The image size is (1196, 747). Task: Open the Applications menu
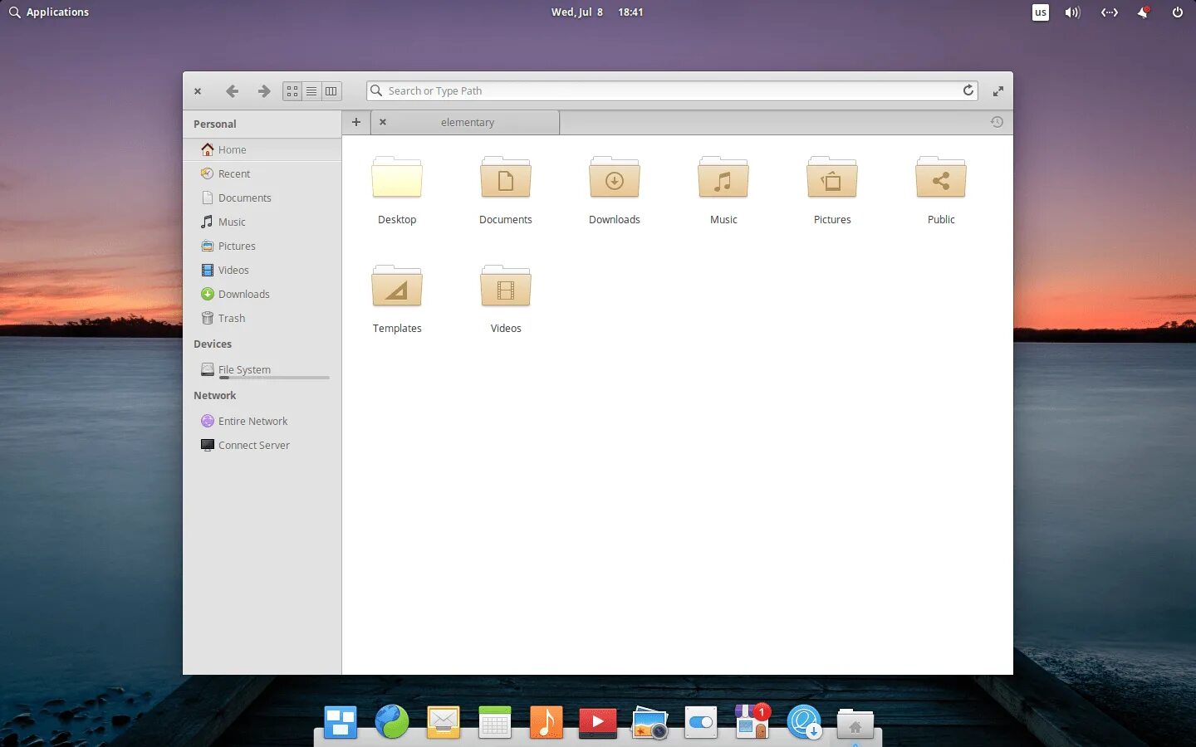pyautogui.click(x=48, y=12)
